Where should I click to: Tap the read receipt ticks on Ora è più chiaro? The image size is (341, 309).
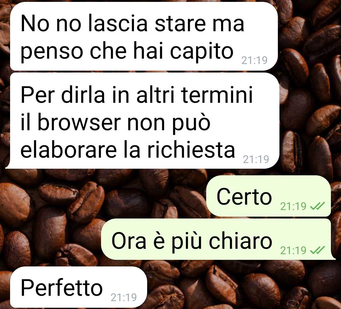317,250
